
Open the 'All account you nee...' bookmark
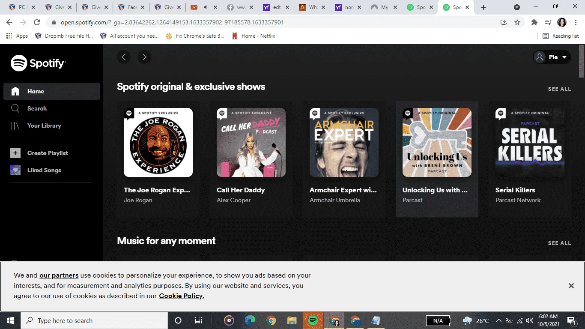click(x=129, y=36)
